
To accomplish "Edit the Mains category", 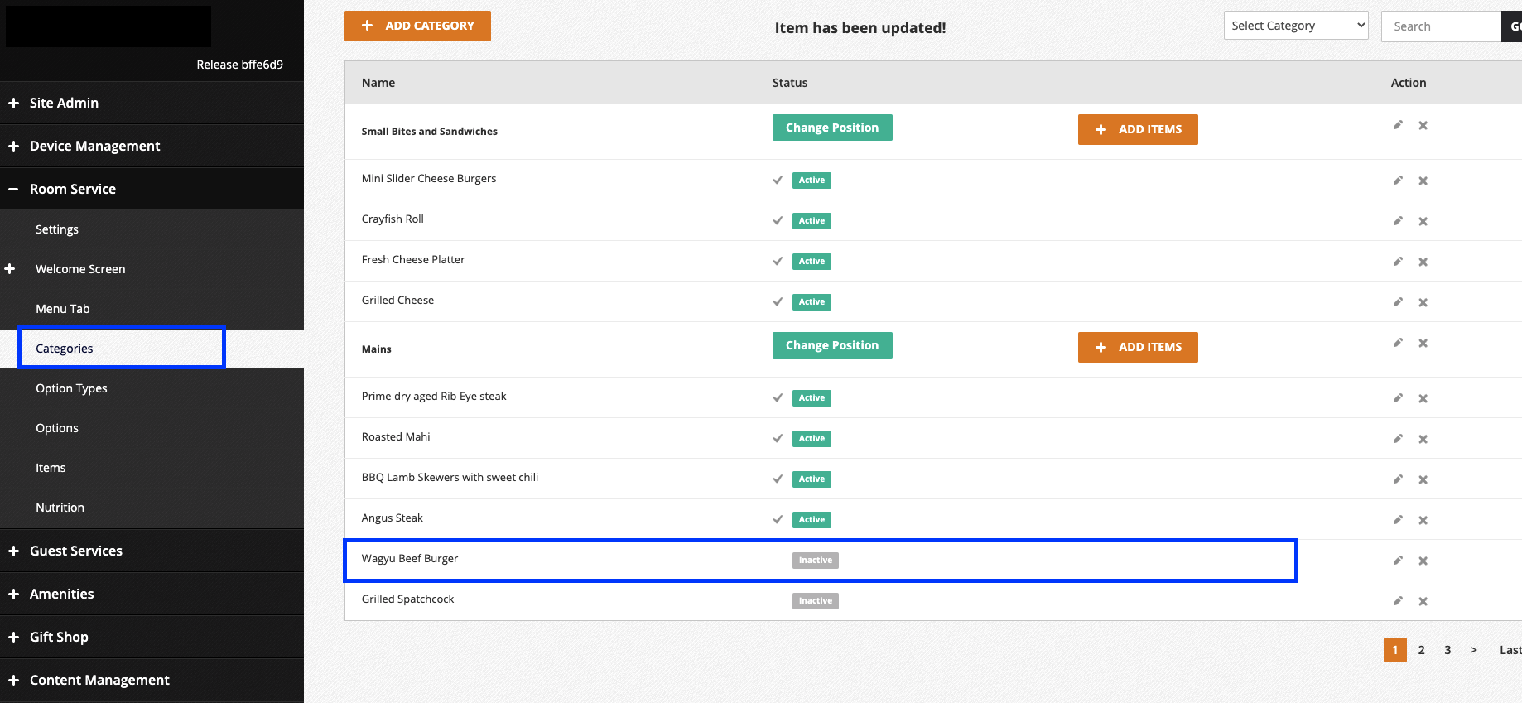I will pos(1398,343).
